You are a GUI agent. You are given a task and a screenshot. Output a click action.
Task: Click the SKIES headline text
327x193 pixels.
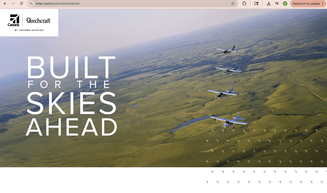(x=71, y=103)
